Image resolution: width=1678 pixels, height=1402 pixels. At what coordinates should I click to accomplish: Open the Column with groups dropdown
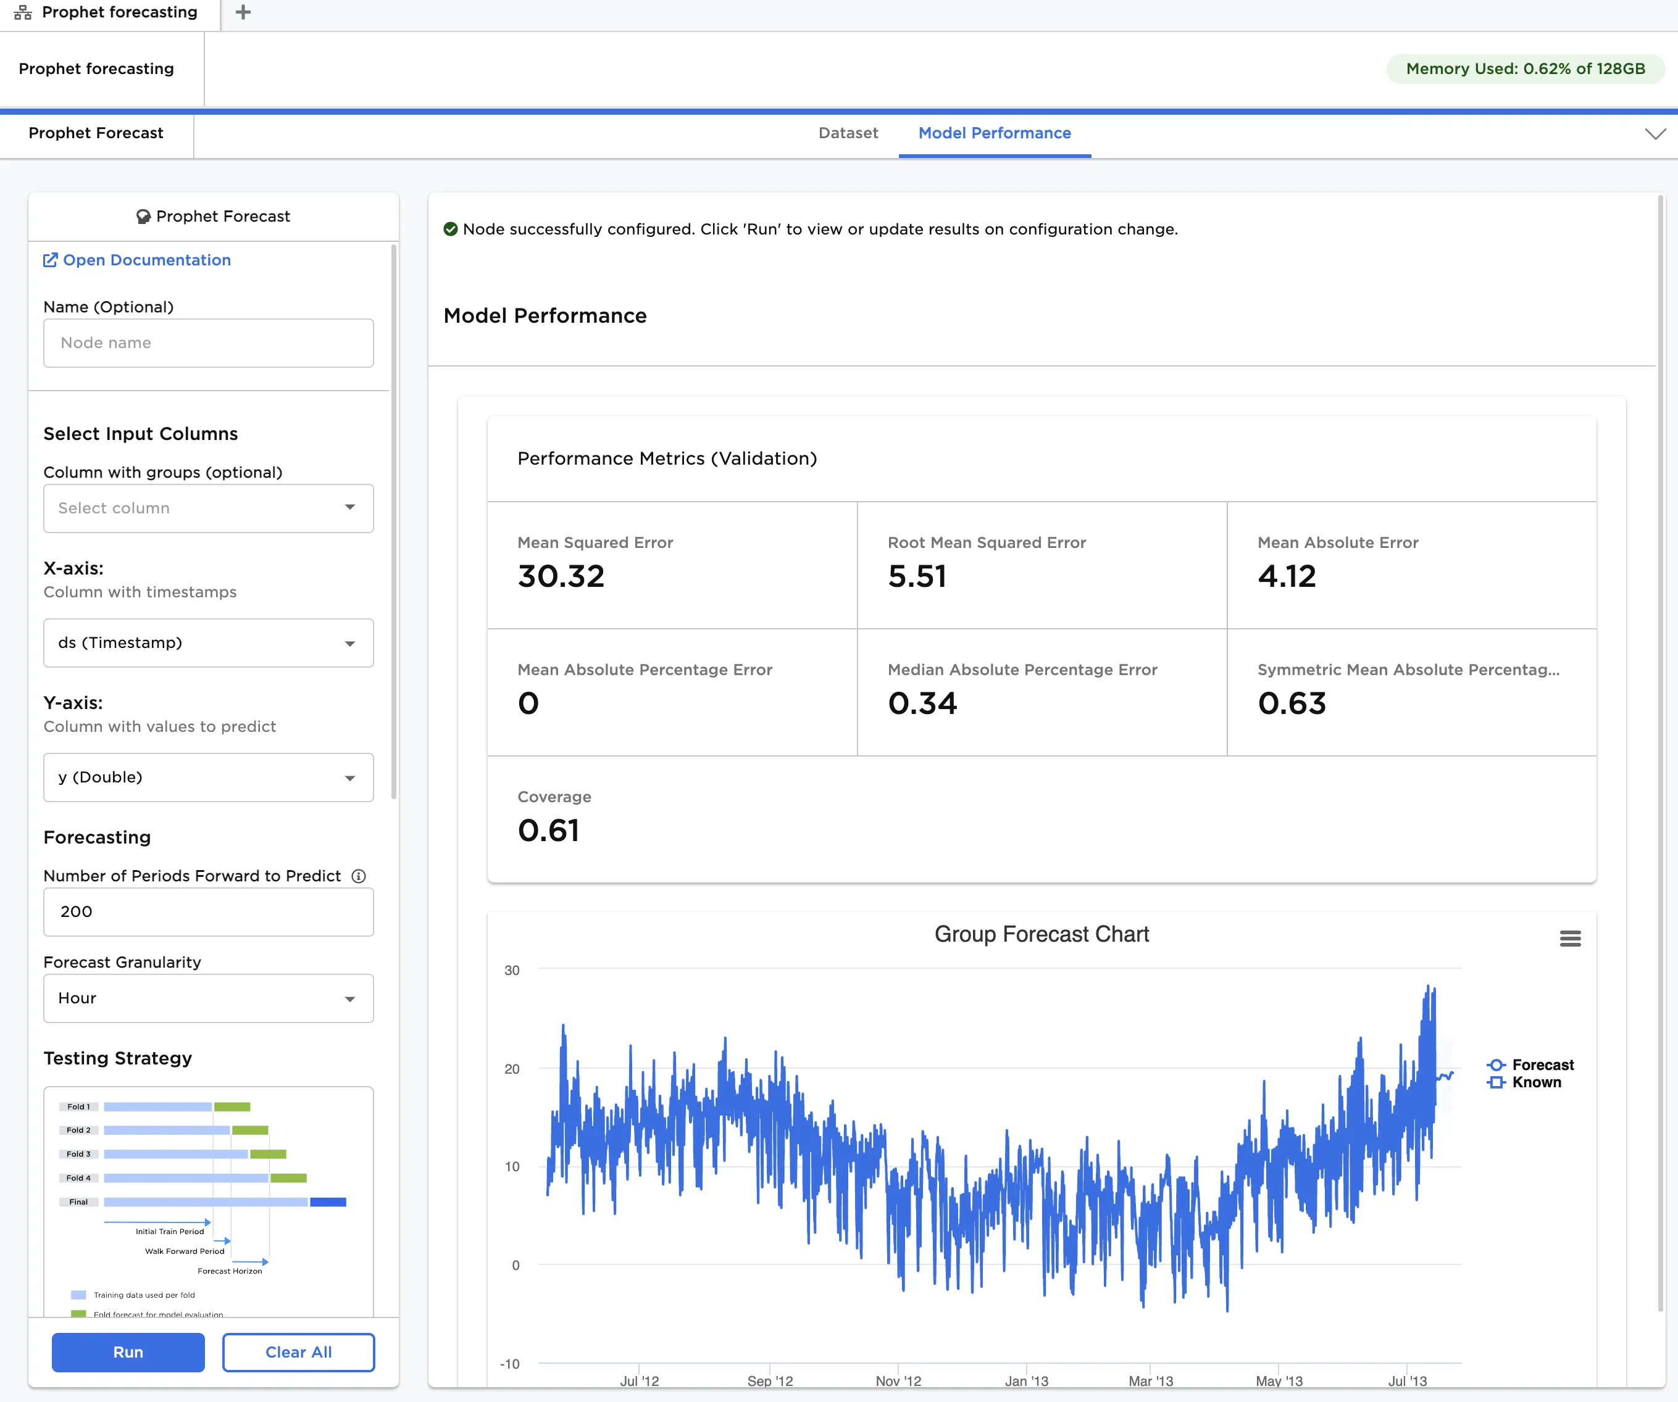click(209, 508)
